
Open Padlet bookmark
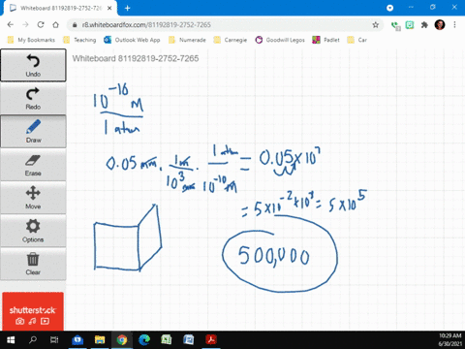[x=325, y=40]
